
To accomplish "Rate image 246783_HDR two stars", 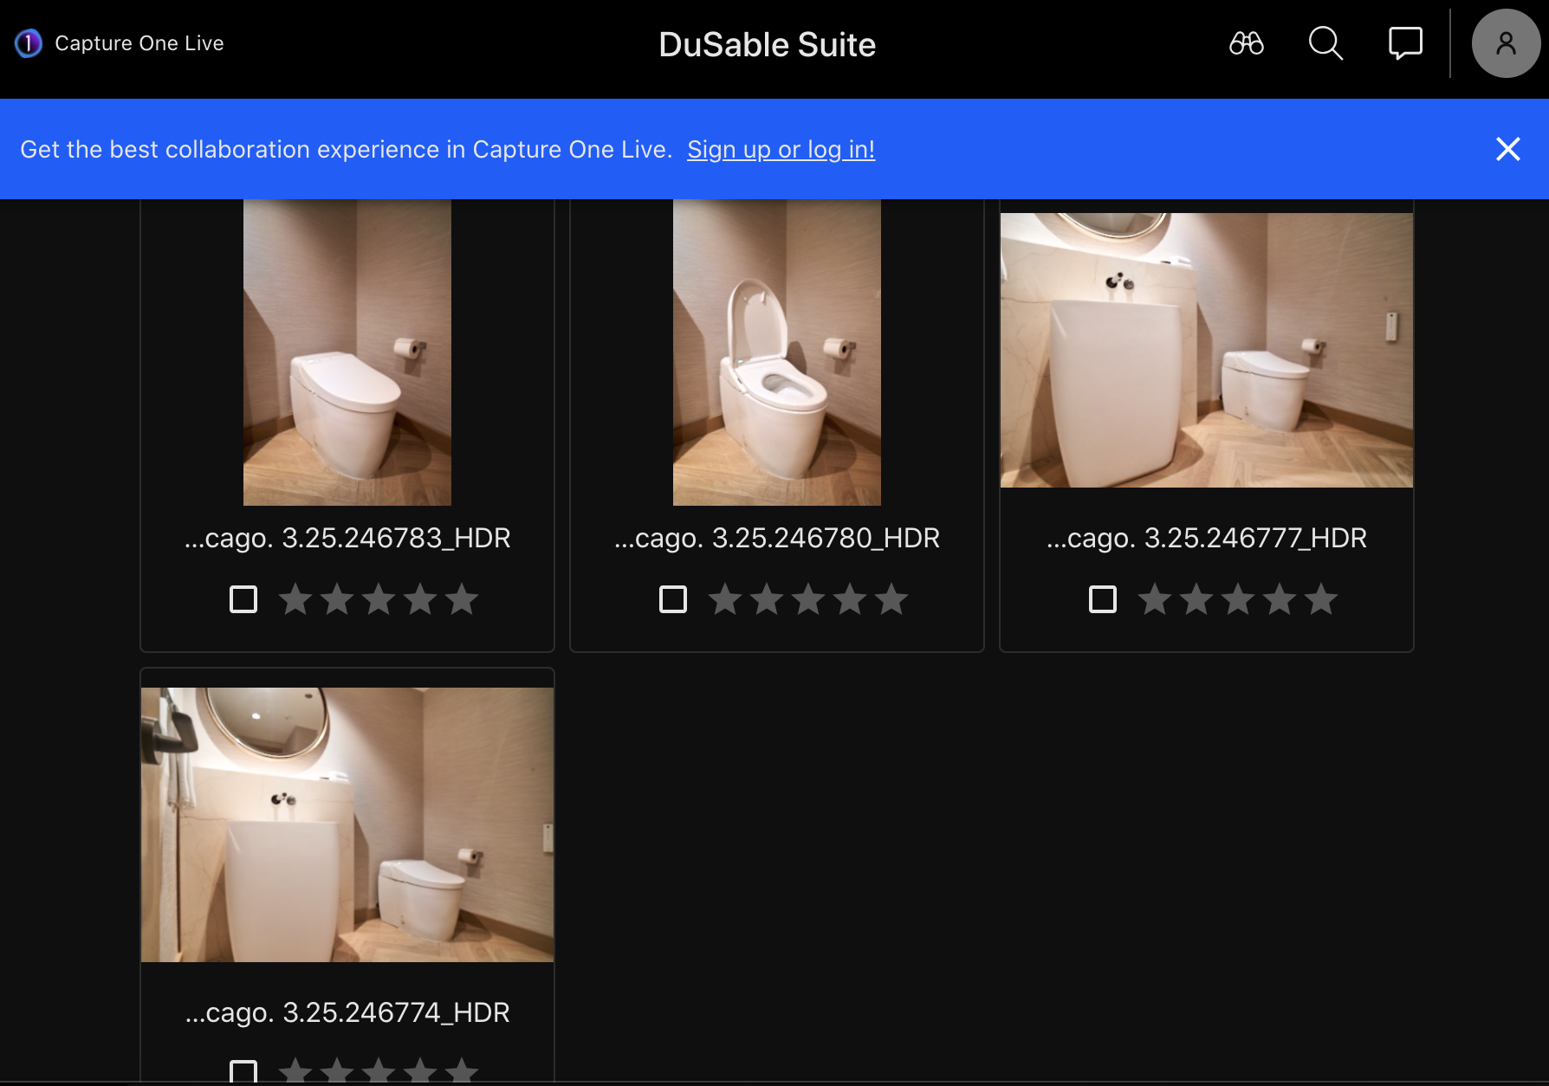I will [337, 599].
